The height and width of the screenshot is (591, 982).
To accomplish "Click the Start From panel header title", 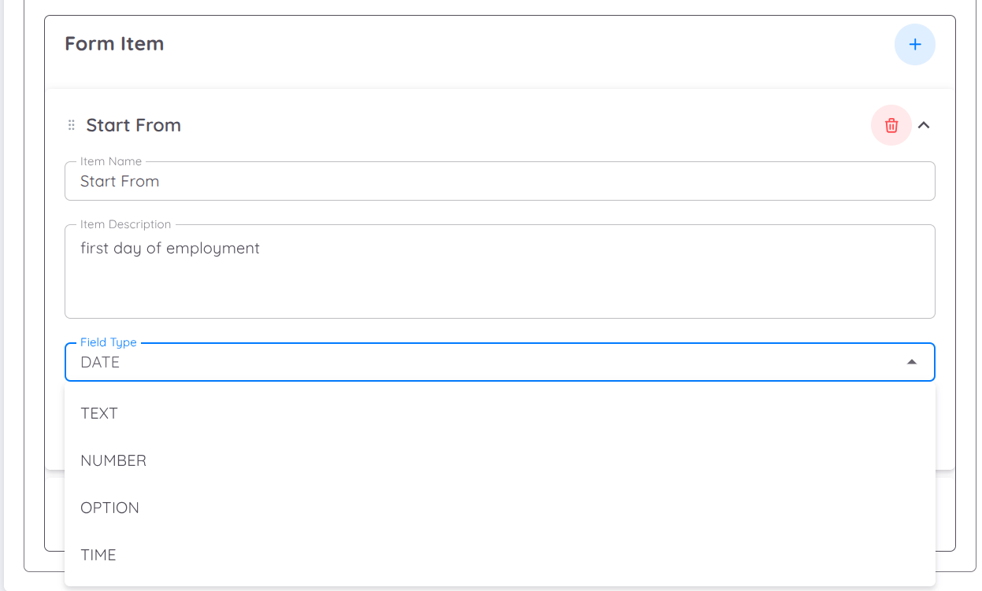I will (134, 125).
